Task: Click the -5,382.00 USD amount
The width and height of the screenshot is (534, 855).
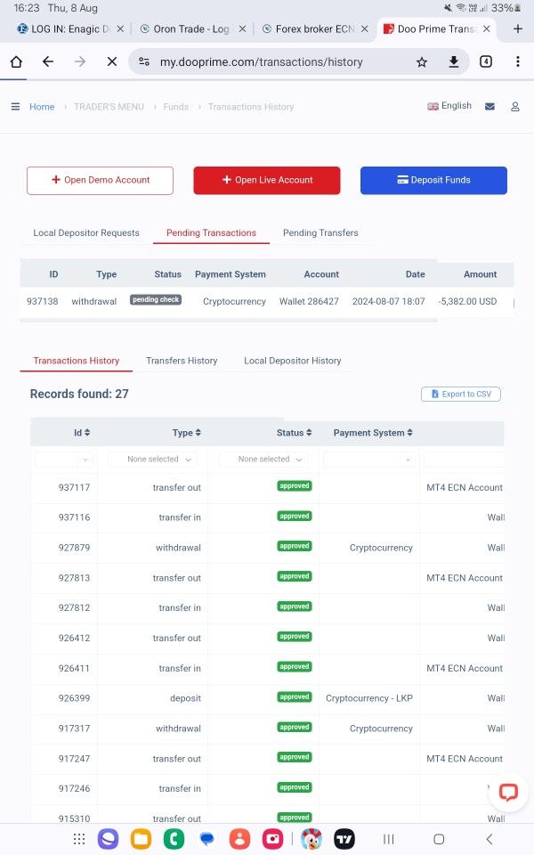Action: (x=467, y=301)
